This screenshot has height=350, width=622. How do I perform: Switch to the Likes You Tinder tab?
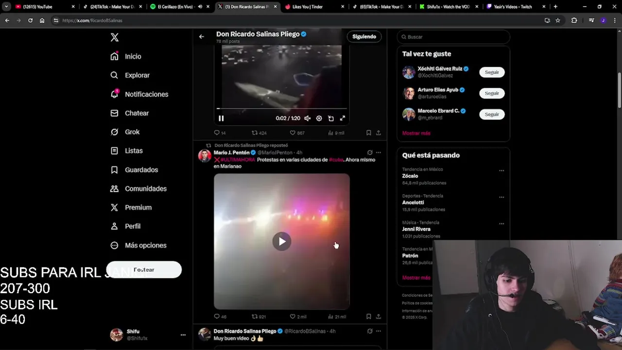[x=314, y=7]
